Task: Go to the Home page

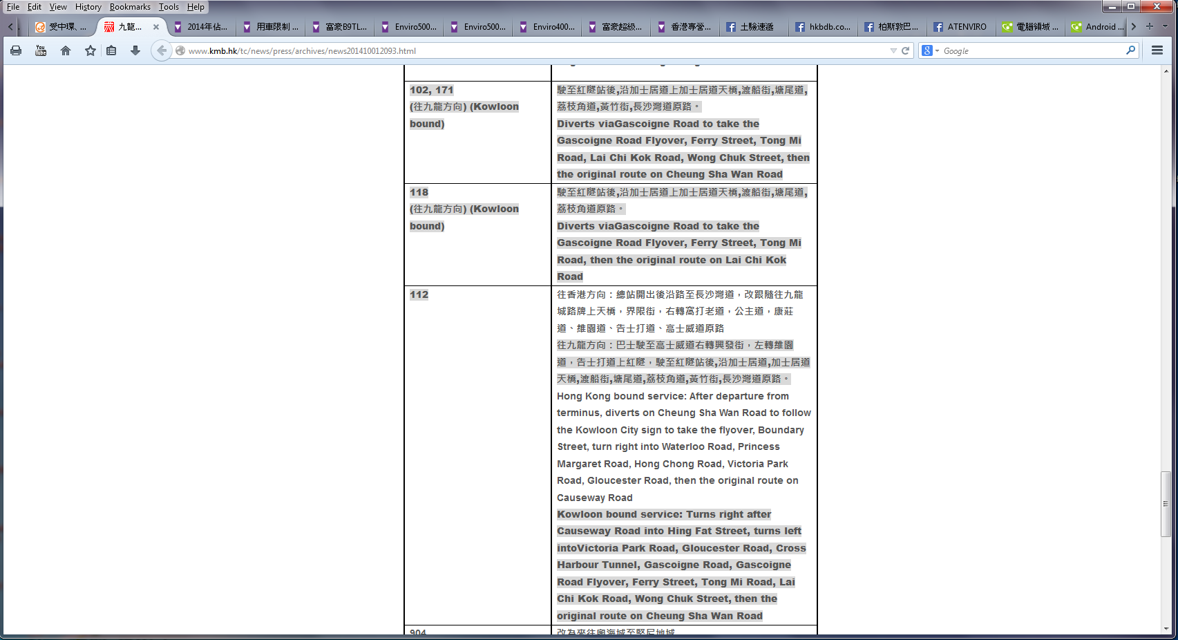Action: (66, 50)
